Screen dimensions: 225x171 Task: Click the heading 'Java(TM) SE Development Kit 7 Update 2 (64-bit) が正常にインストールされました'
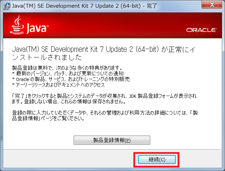104,53
